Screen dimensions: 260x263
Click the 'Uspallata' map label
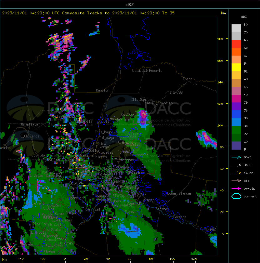29,124
